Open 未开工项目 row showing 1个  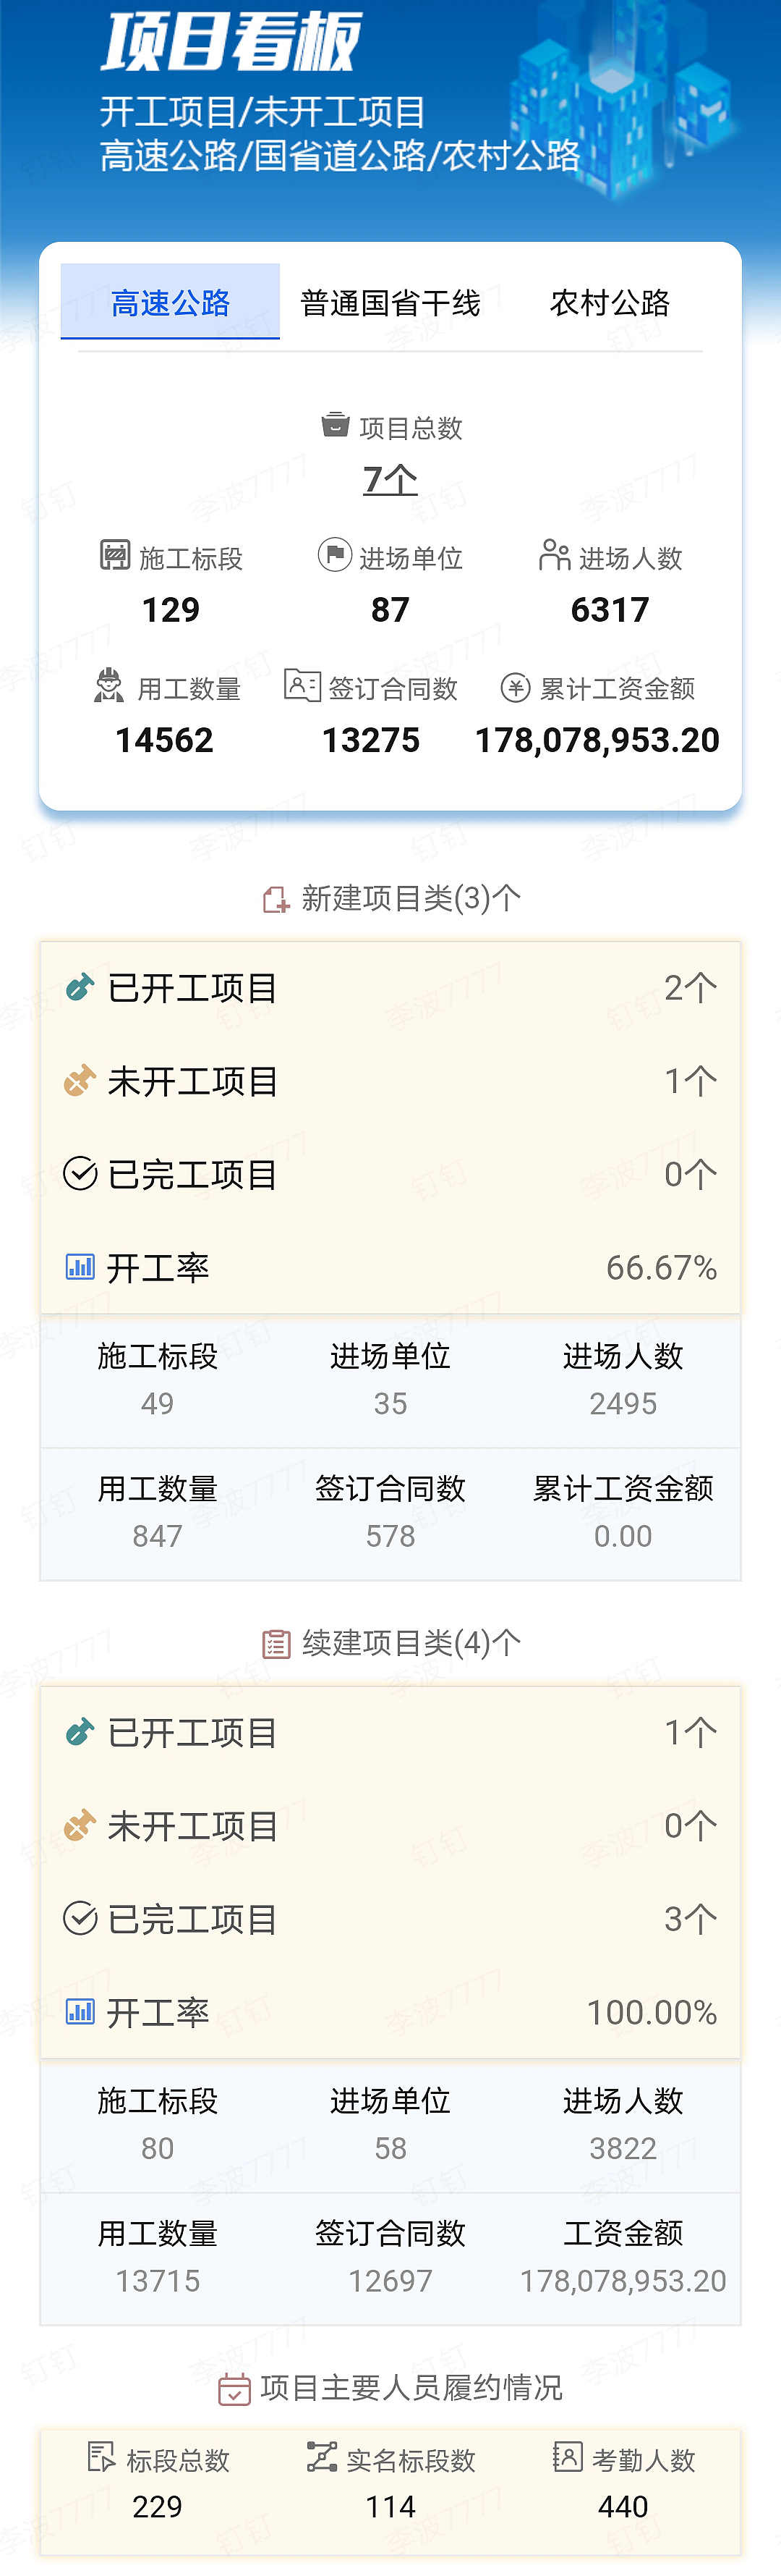tap(390, 1081)
